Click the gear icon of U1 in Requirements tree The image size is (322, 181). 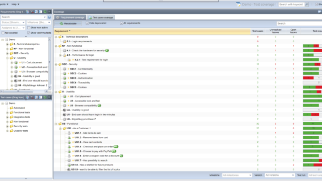pos(16,62)
